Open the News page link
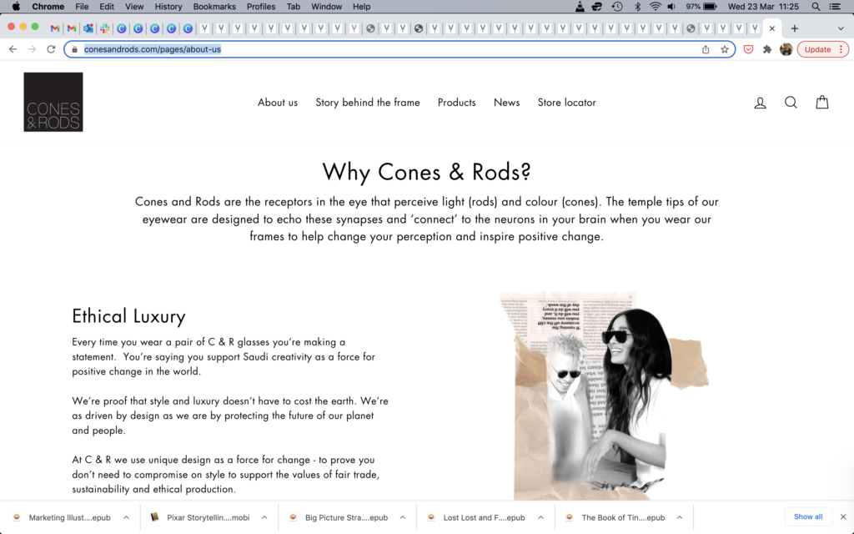The width and height of the screenshot is (854, 534). tap(506, 103)
